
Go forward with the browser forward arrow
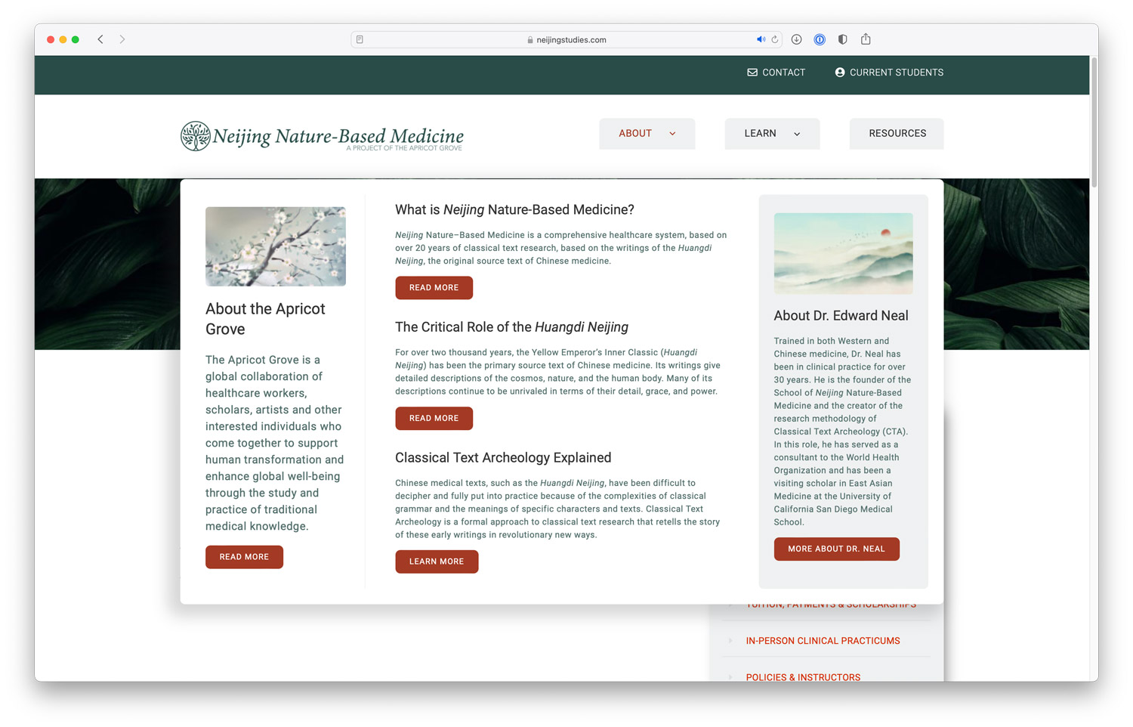[x=122, y=39]
